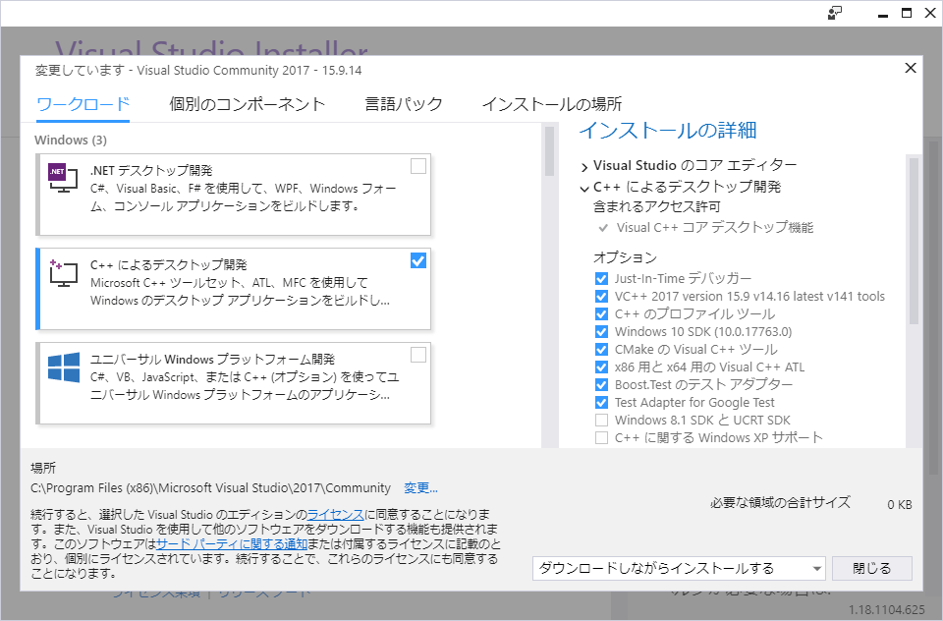Click the install path C:\Program Files (x86) text
Screen dimensions: 943x621
210,488
